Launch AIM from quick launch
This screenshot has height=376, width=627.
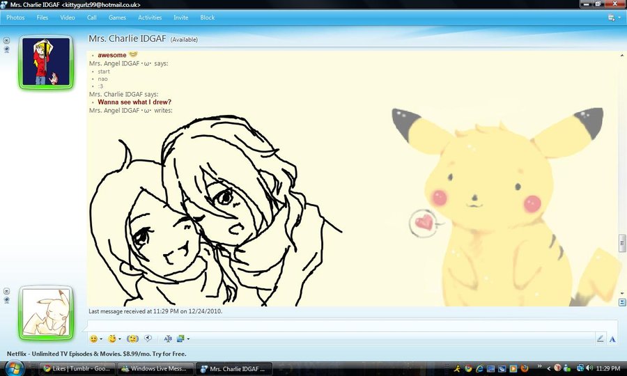click(457, 368)
